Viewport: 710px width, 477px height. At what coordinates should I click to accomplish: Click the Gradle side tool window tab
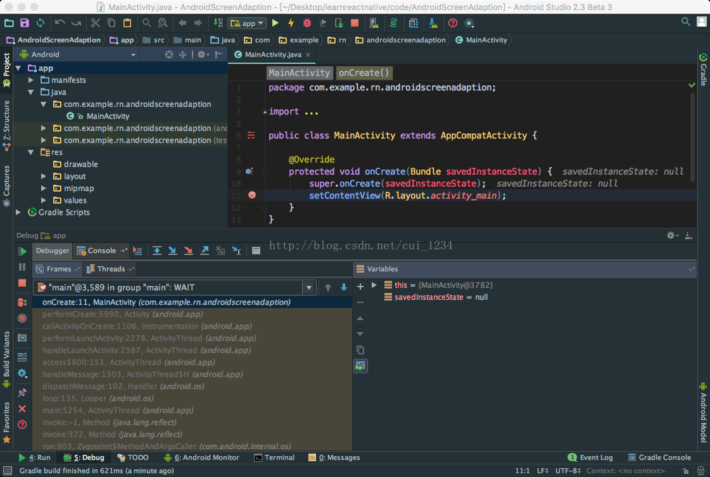(703, 70)
